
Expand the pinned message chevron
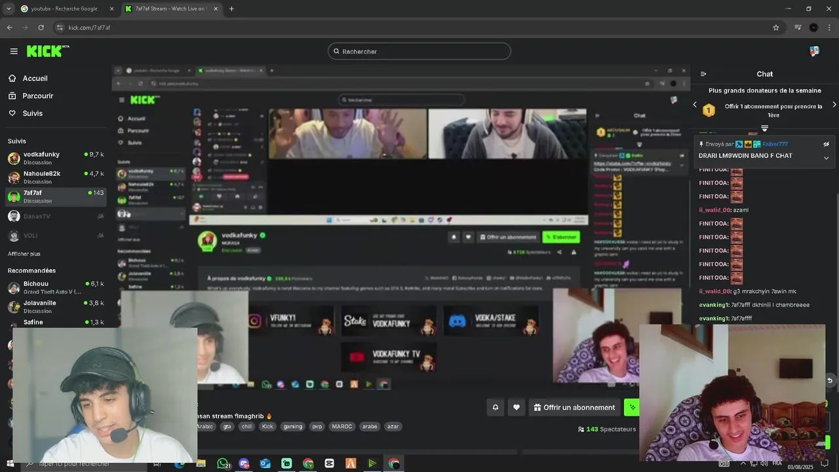click(826, 158)
